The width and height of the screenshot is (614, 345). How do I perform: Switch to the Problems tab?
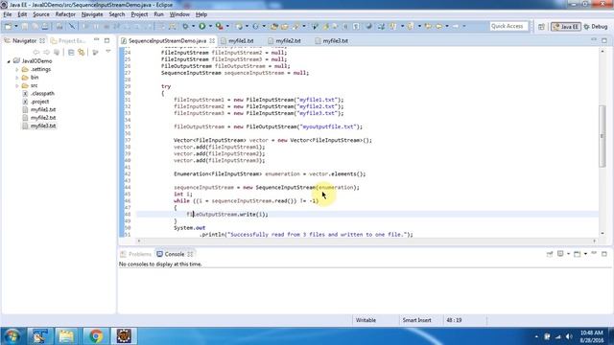pyautogui.click(x=136, y=254)
